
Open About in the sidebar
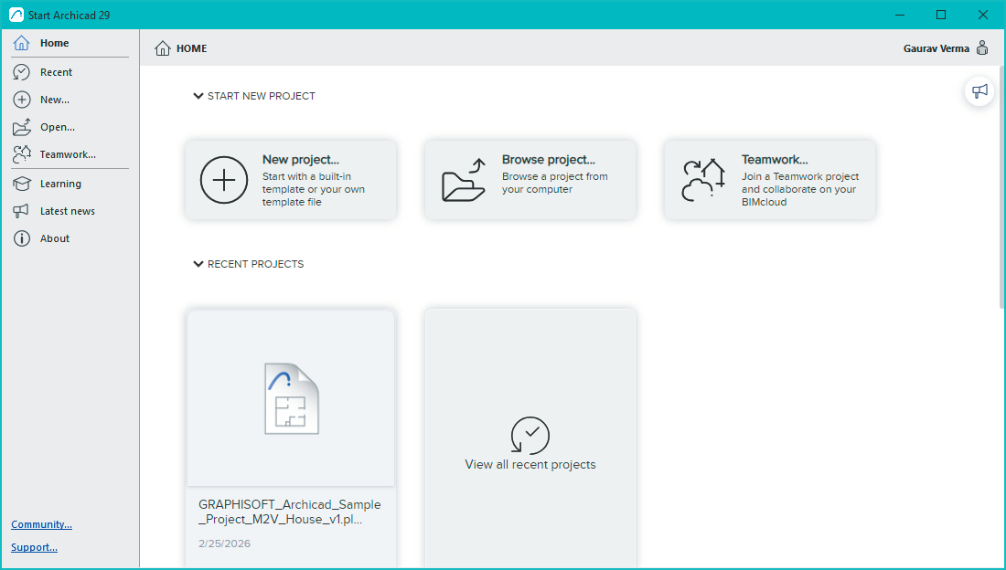pyautogui.click(x=70, y=238)
